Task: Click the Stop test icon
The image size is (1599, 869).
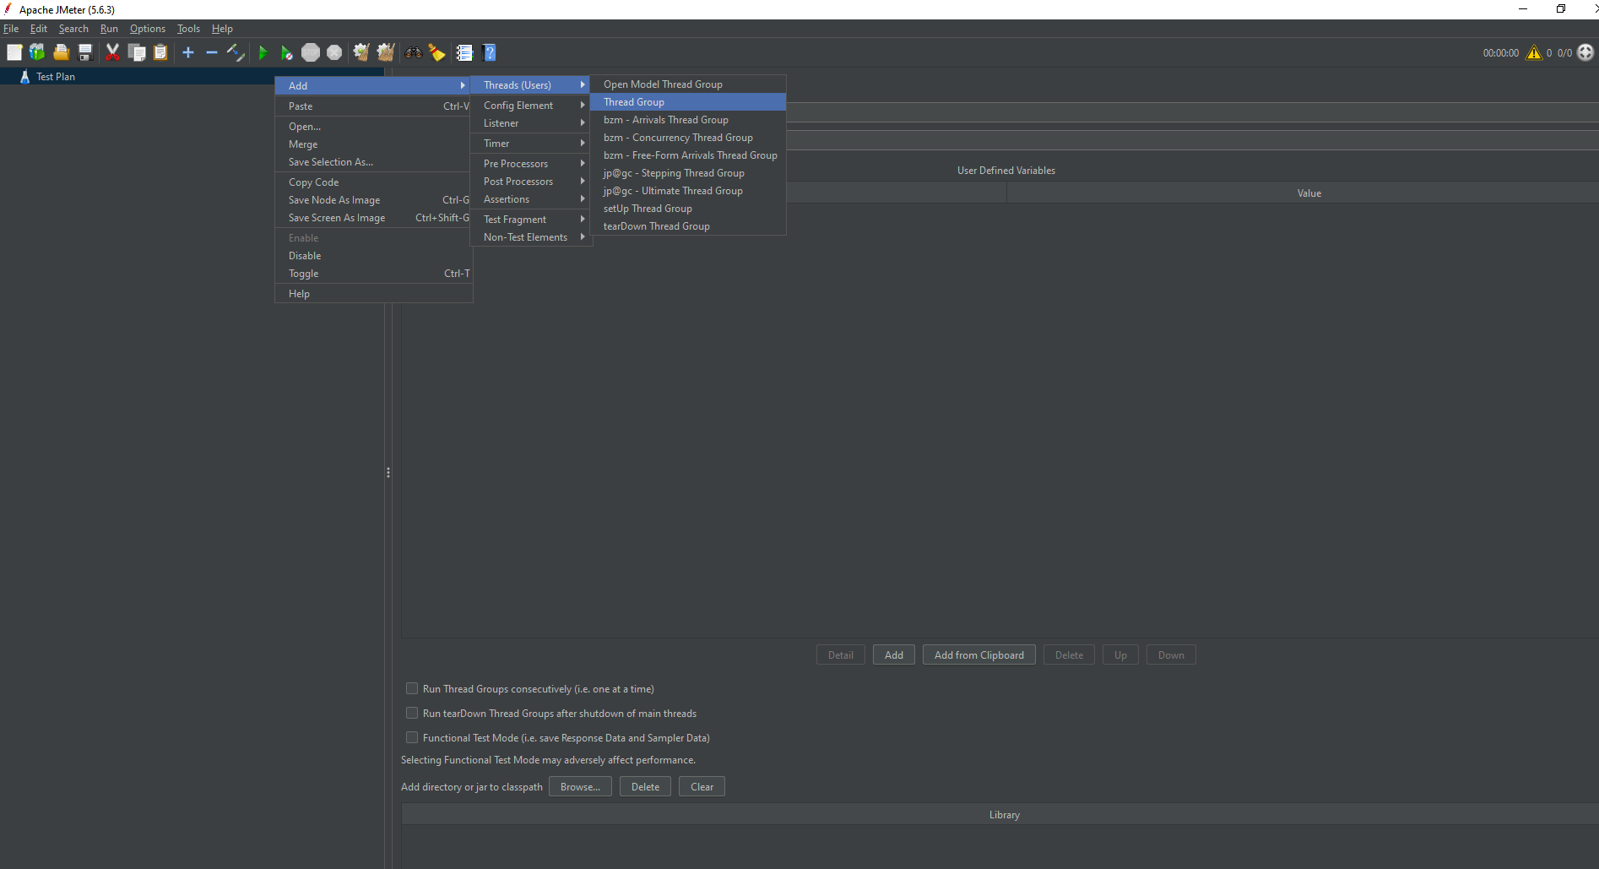Action: pyautogui.click(x=311, y=52)
